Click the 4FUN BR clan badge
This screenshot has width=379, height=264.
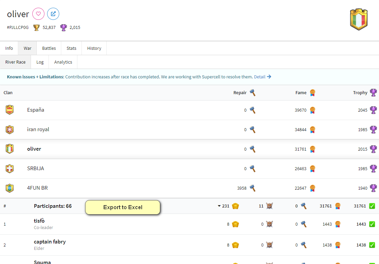tap(10, 188)
